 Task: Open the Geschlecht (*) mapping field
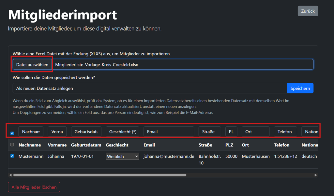(123, 132)
